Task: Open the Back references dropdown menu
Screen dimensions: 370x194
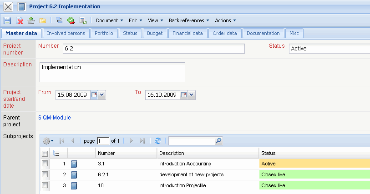Action: click(x=189, y=20)
